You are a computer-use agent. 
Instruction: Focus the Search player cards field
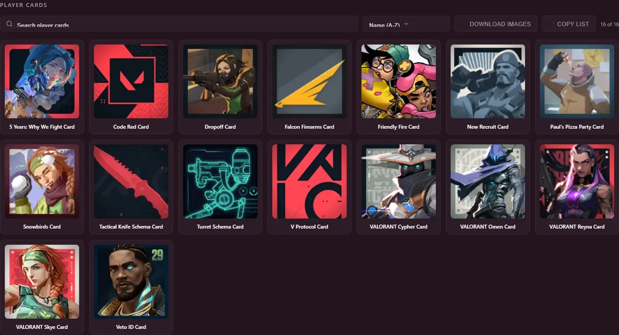point(179,24)
